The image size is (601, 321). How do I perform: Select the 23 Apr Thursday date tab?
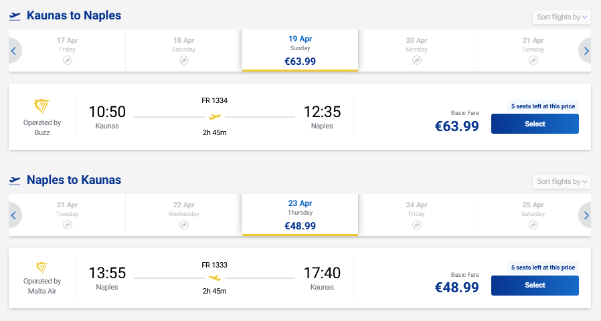(300, 215)
